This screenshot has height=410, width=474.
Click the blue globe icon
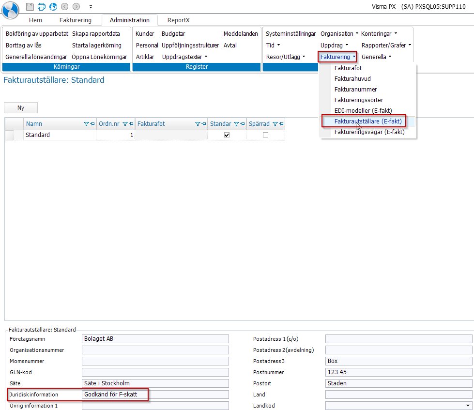(53, 7)
